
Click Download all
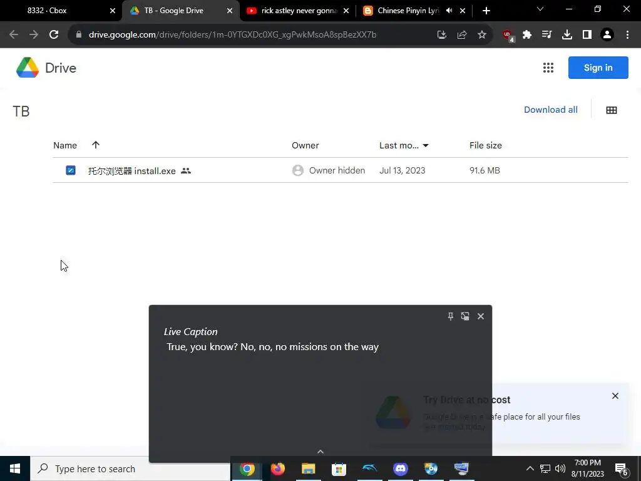[551, 110]
